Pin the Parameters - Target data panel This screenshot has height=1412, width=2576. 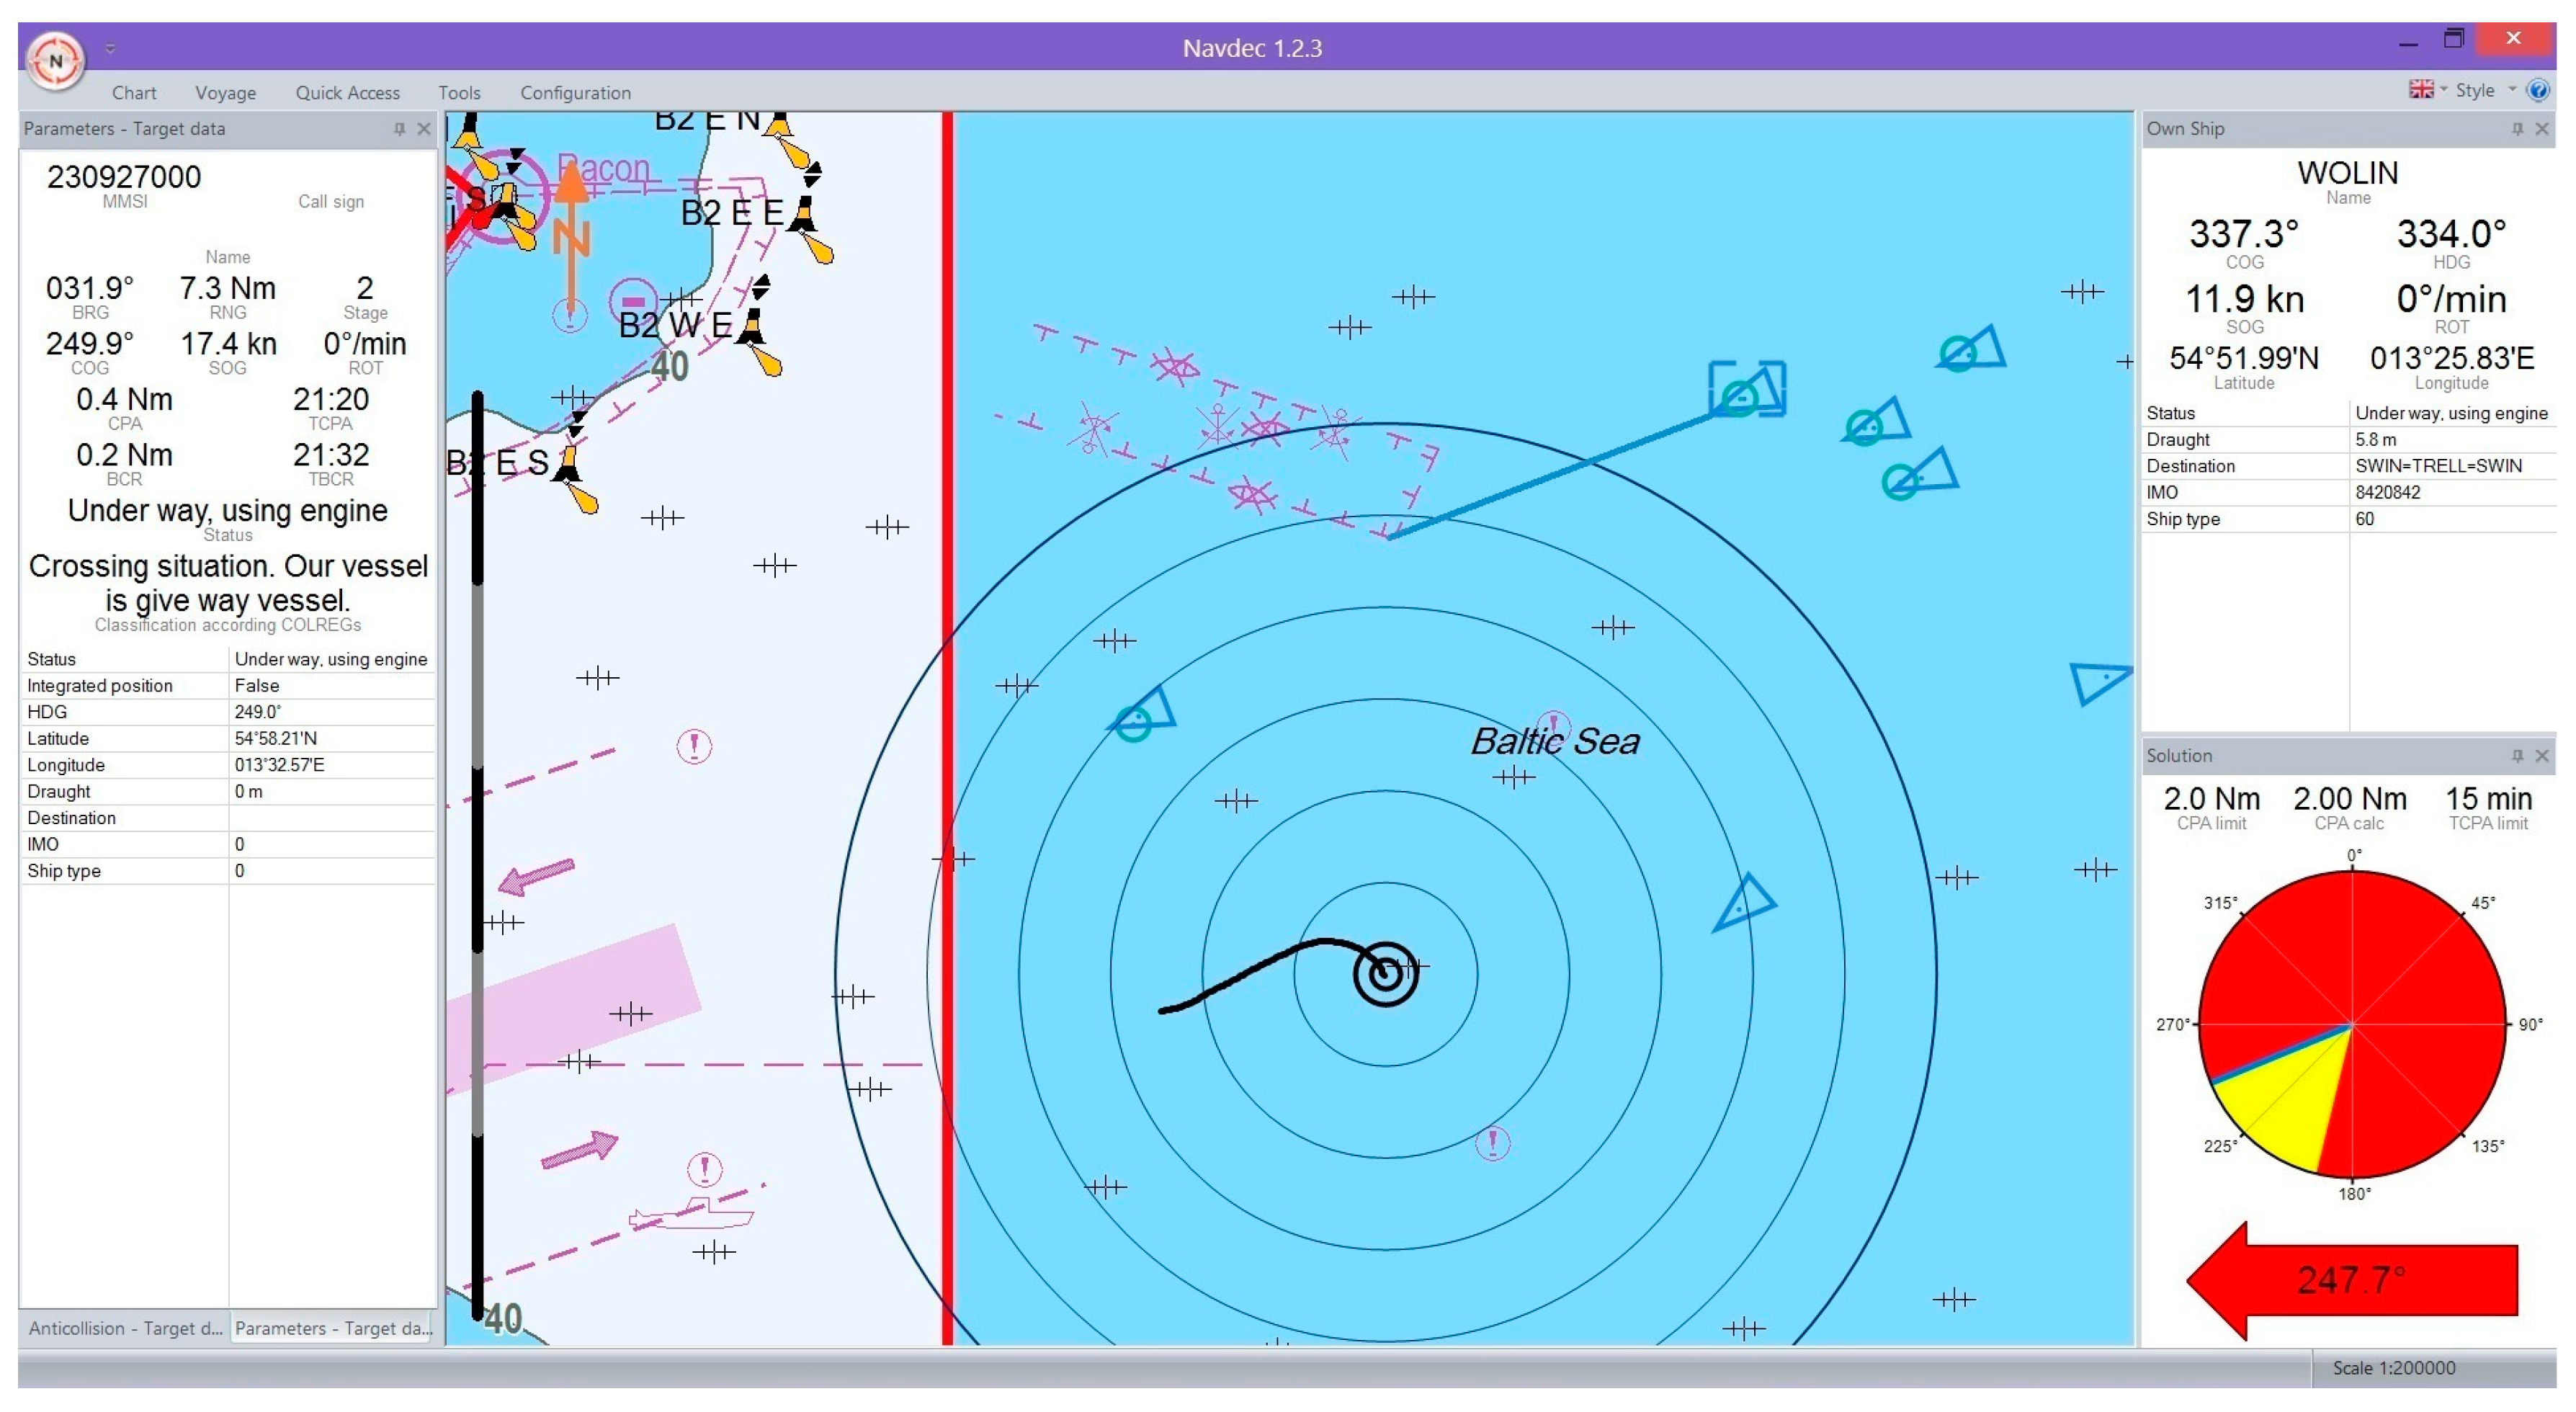point(399,129)
